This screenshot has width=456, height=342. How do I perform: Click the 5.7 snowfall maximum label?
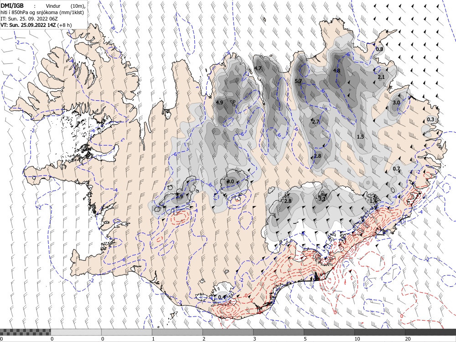click(298, 81)
